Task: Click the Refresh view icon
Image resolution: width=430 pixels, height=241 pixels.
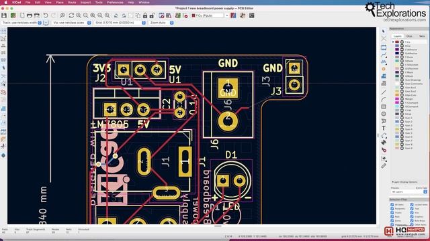Action: tap(71, 15)
